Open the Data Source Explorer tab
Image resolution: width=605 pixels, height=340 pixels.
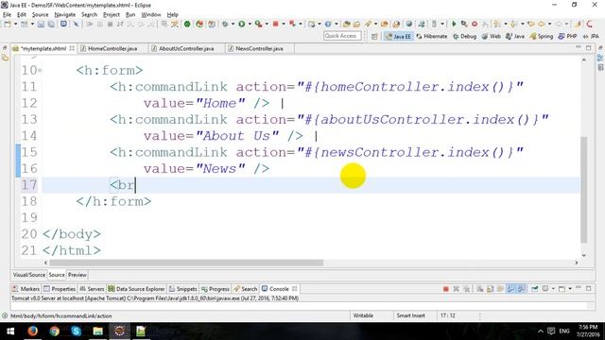136,289
